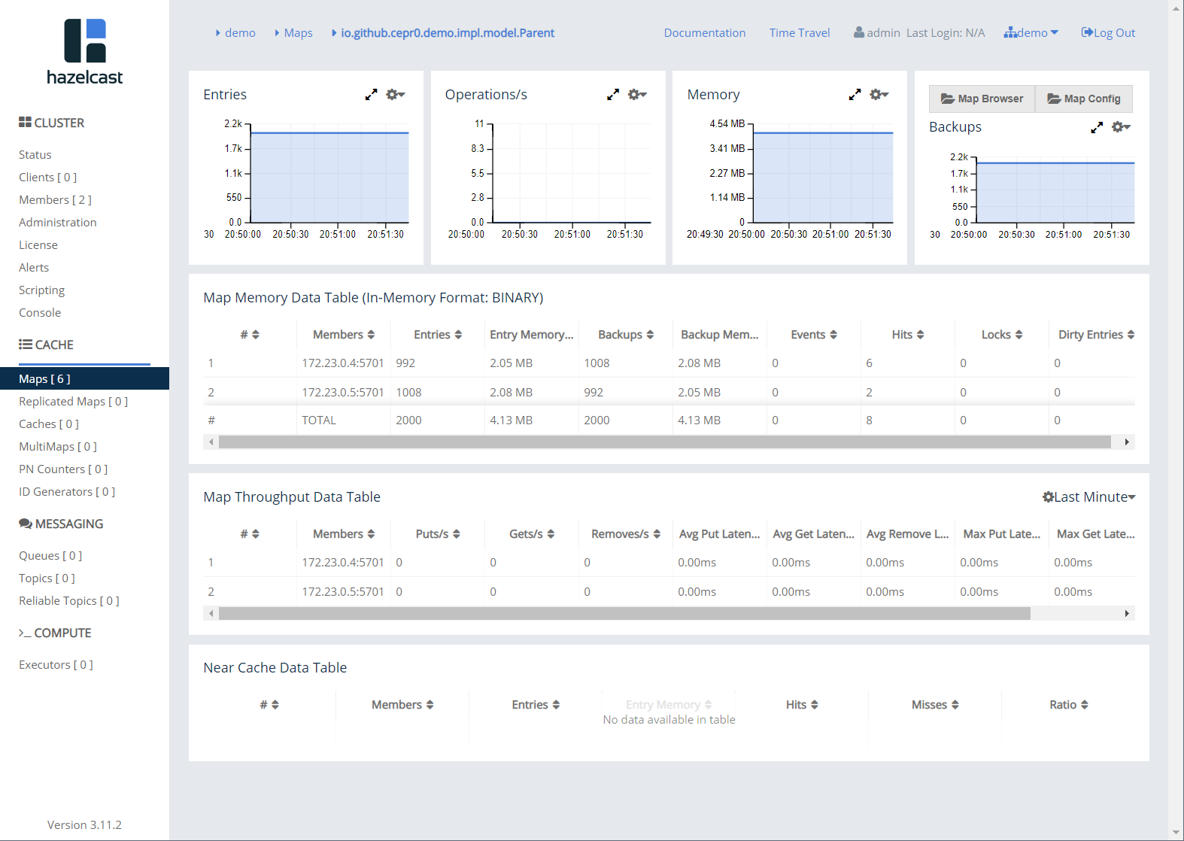Viewport: 1184px width, 841px height.
Task: Sort Near Cache table by Hits
Action: pos(802,705)
